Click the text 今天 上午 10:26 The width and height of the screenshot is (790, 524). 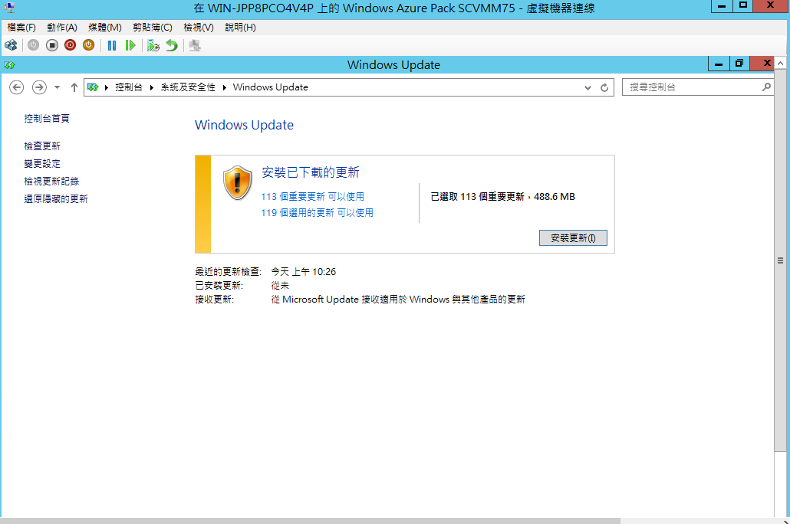point(303,272)
